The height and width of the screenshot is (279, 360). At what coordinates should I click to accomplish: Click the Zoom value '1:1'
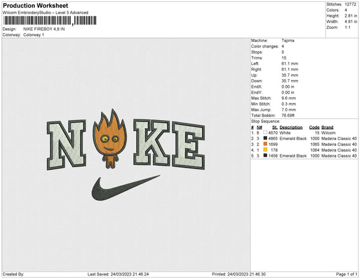click(347, 28)
